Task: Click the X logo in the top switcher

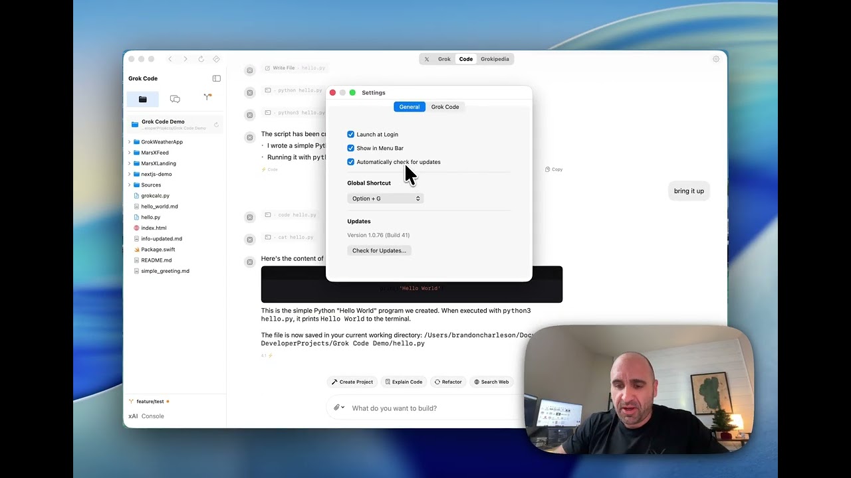Action: pyautogui.click(x=427, y=59)
